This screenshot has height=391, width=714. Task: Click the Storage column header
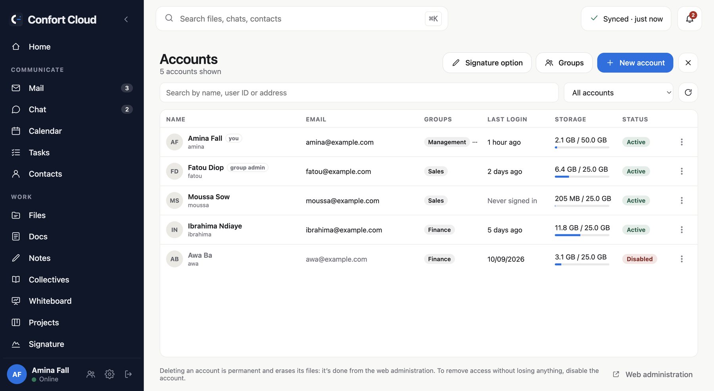[x=570, y=119]
